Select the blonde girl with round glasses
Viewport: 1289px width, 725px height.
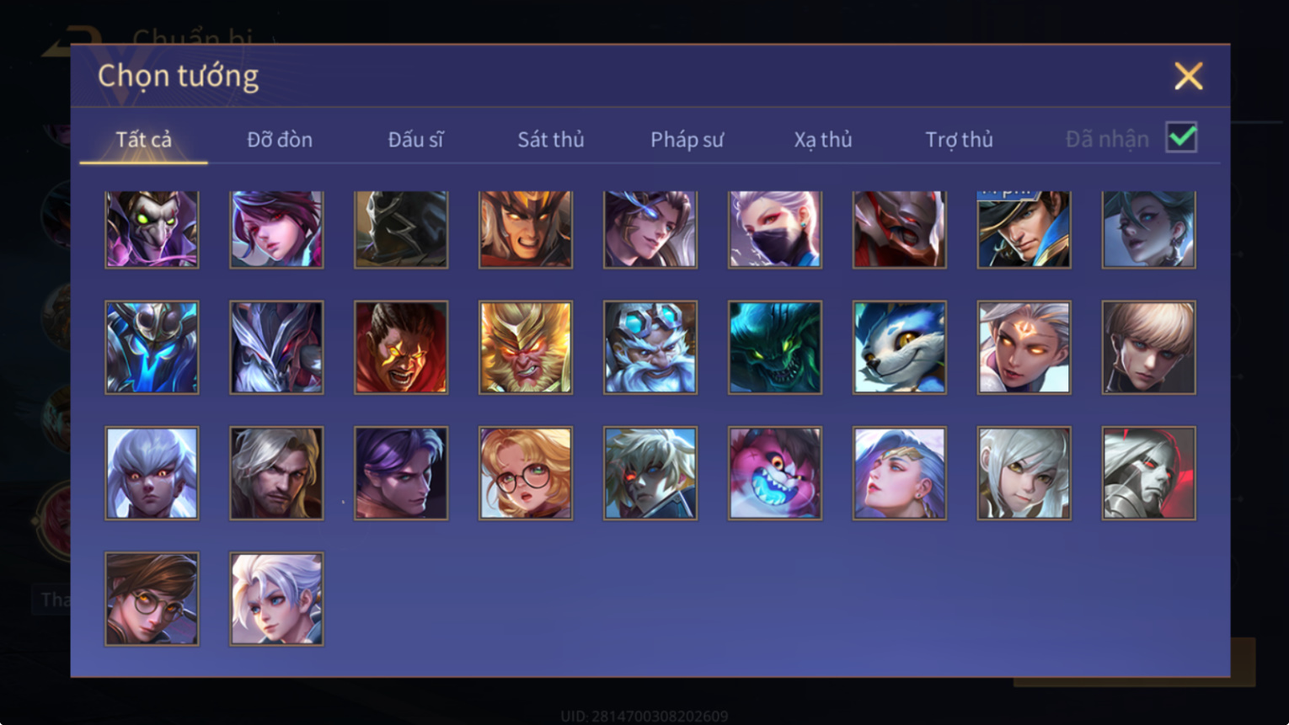click(526, 473)
